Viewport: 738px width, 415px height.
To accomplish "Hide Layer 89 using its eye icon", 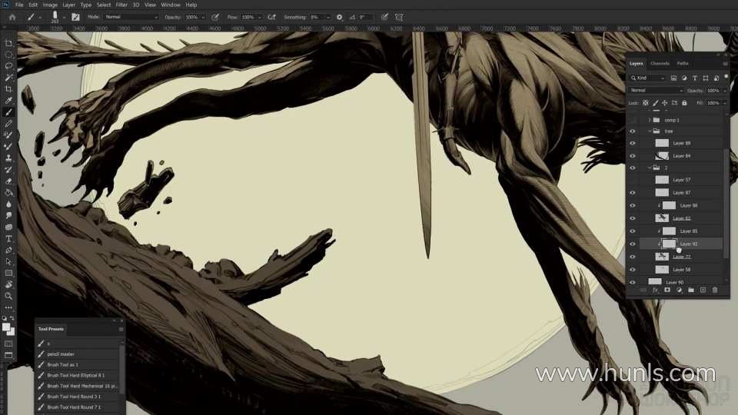I will point(633,143).
